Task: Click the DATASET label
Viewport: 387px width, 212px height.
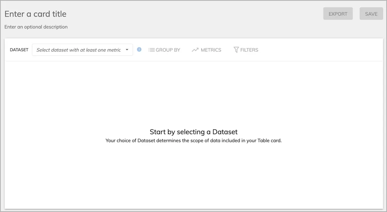Action: (x=19, y=50)
